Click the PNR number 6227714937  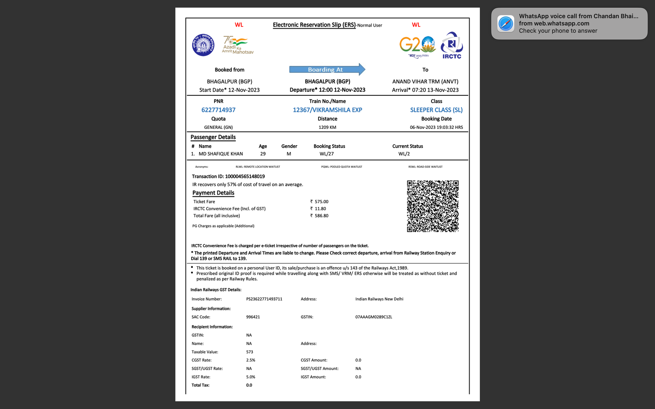click(218, 110)
